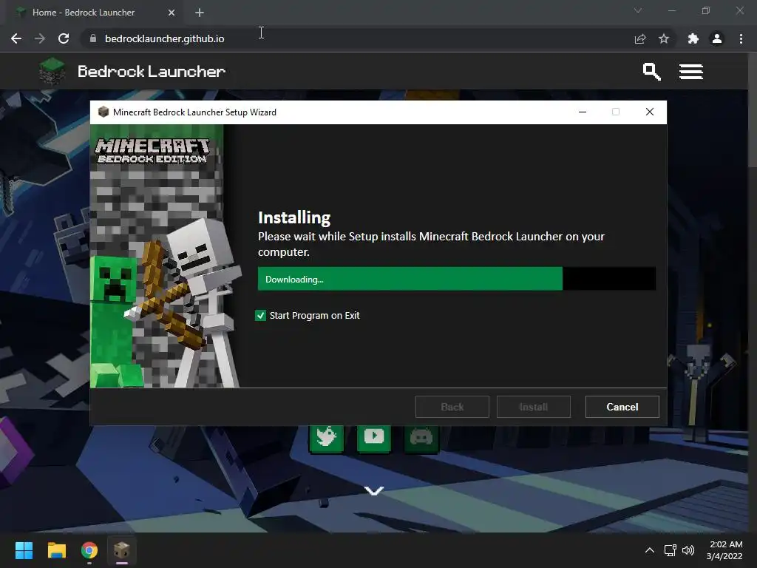Open the Discord link on the webpage

tap(421, 438)
